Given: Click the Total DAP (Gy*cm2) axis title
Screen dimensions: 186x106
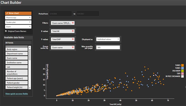Looking at the screenshot, I should pos(48,72).
